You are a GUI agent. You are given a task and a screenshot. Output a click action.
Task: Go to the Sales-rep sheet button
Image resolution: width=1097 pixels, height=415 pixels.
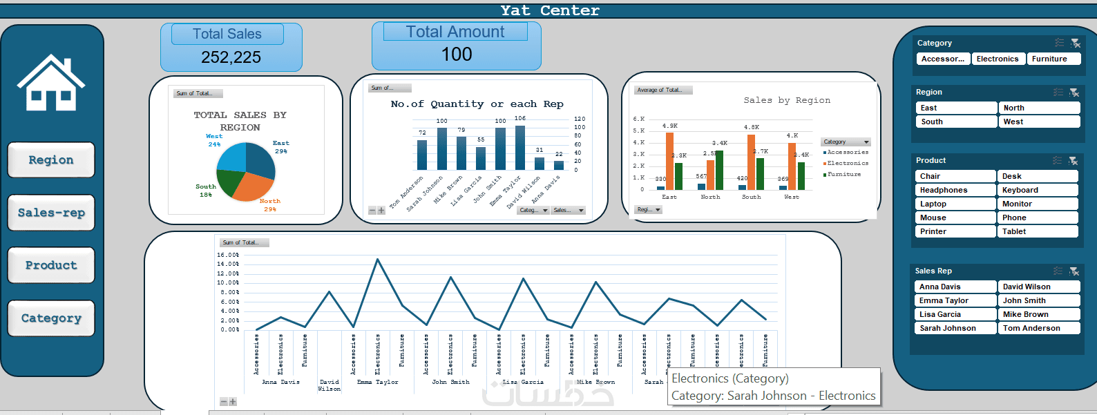51,213
